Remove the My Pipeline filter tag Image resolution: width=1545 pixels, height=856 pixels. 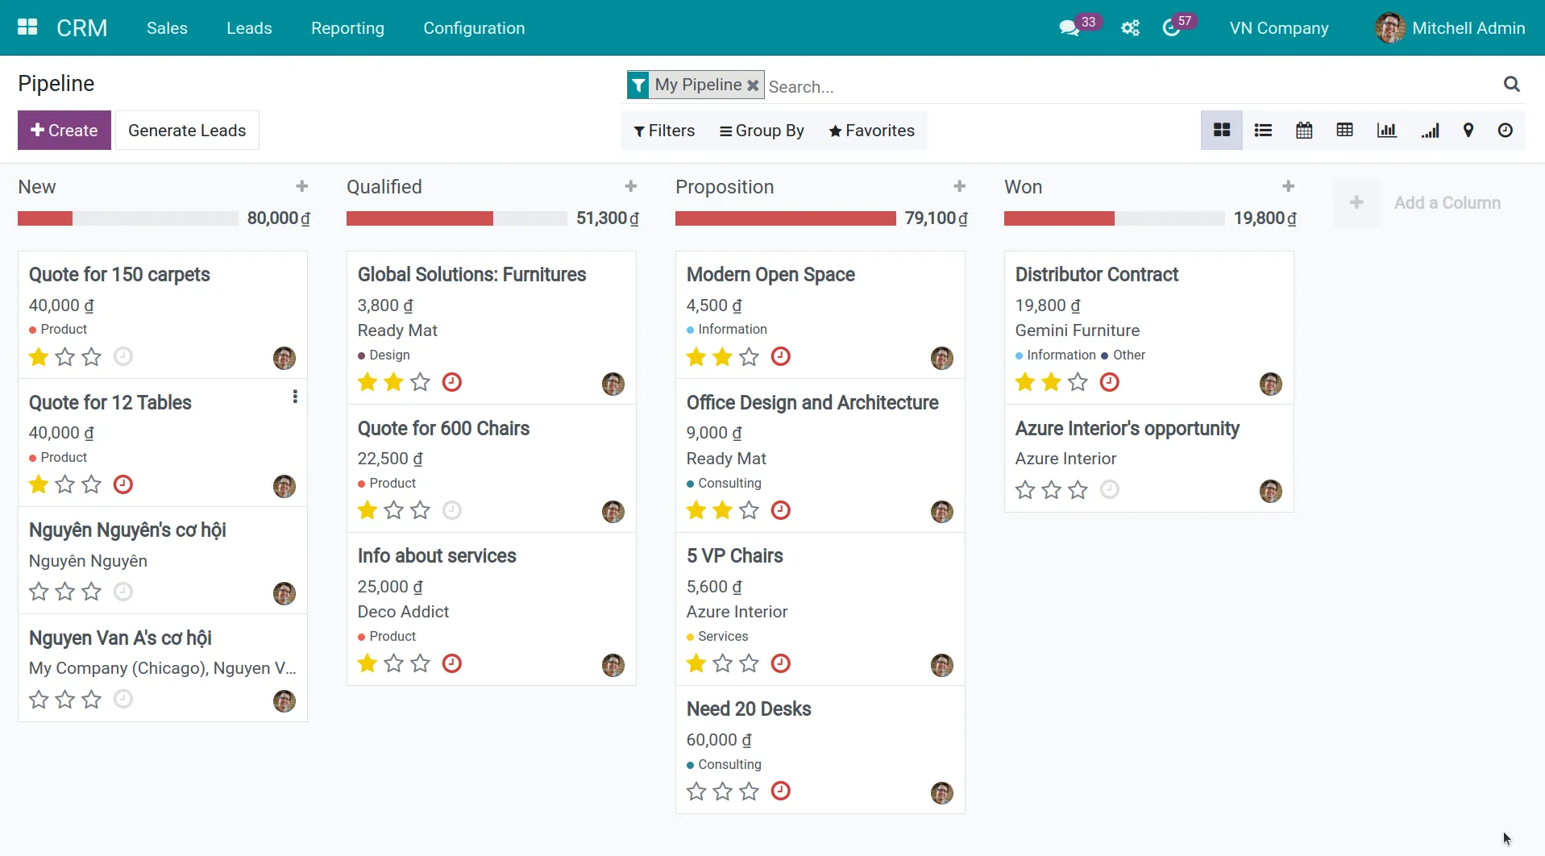[752, 84]
